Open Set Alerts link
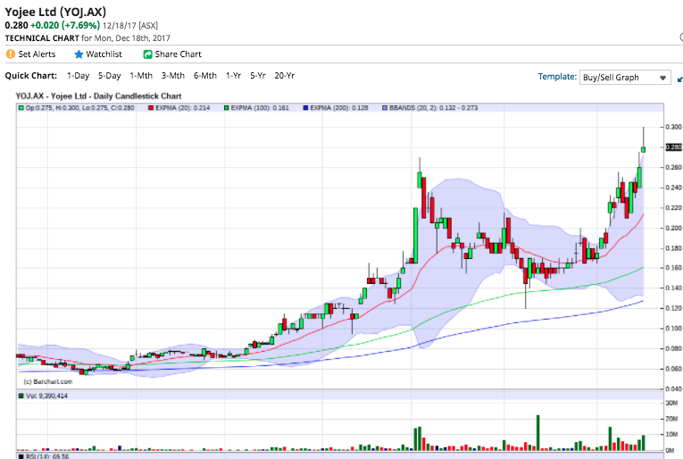 point(37,54)
